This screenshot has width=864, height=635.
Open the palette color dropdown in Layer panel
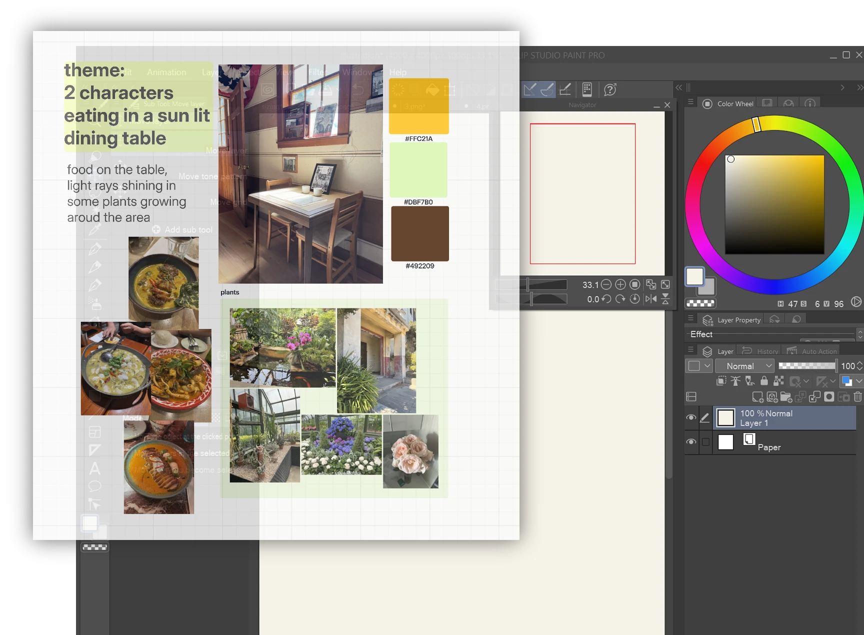click(699, 366)
